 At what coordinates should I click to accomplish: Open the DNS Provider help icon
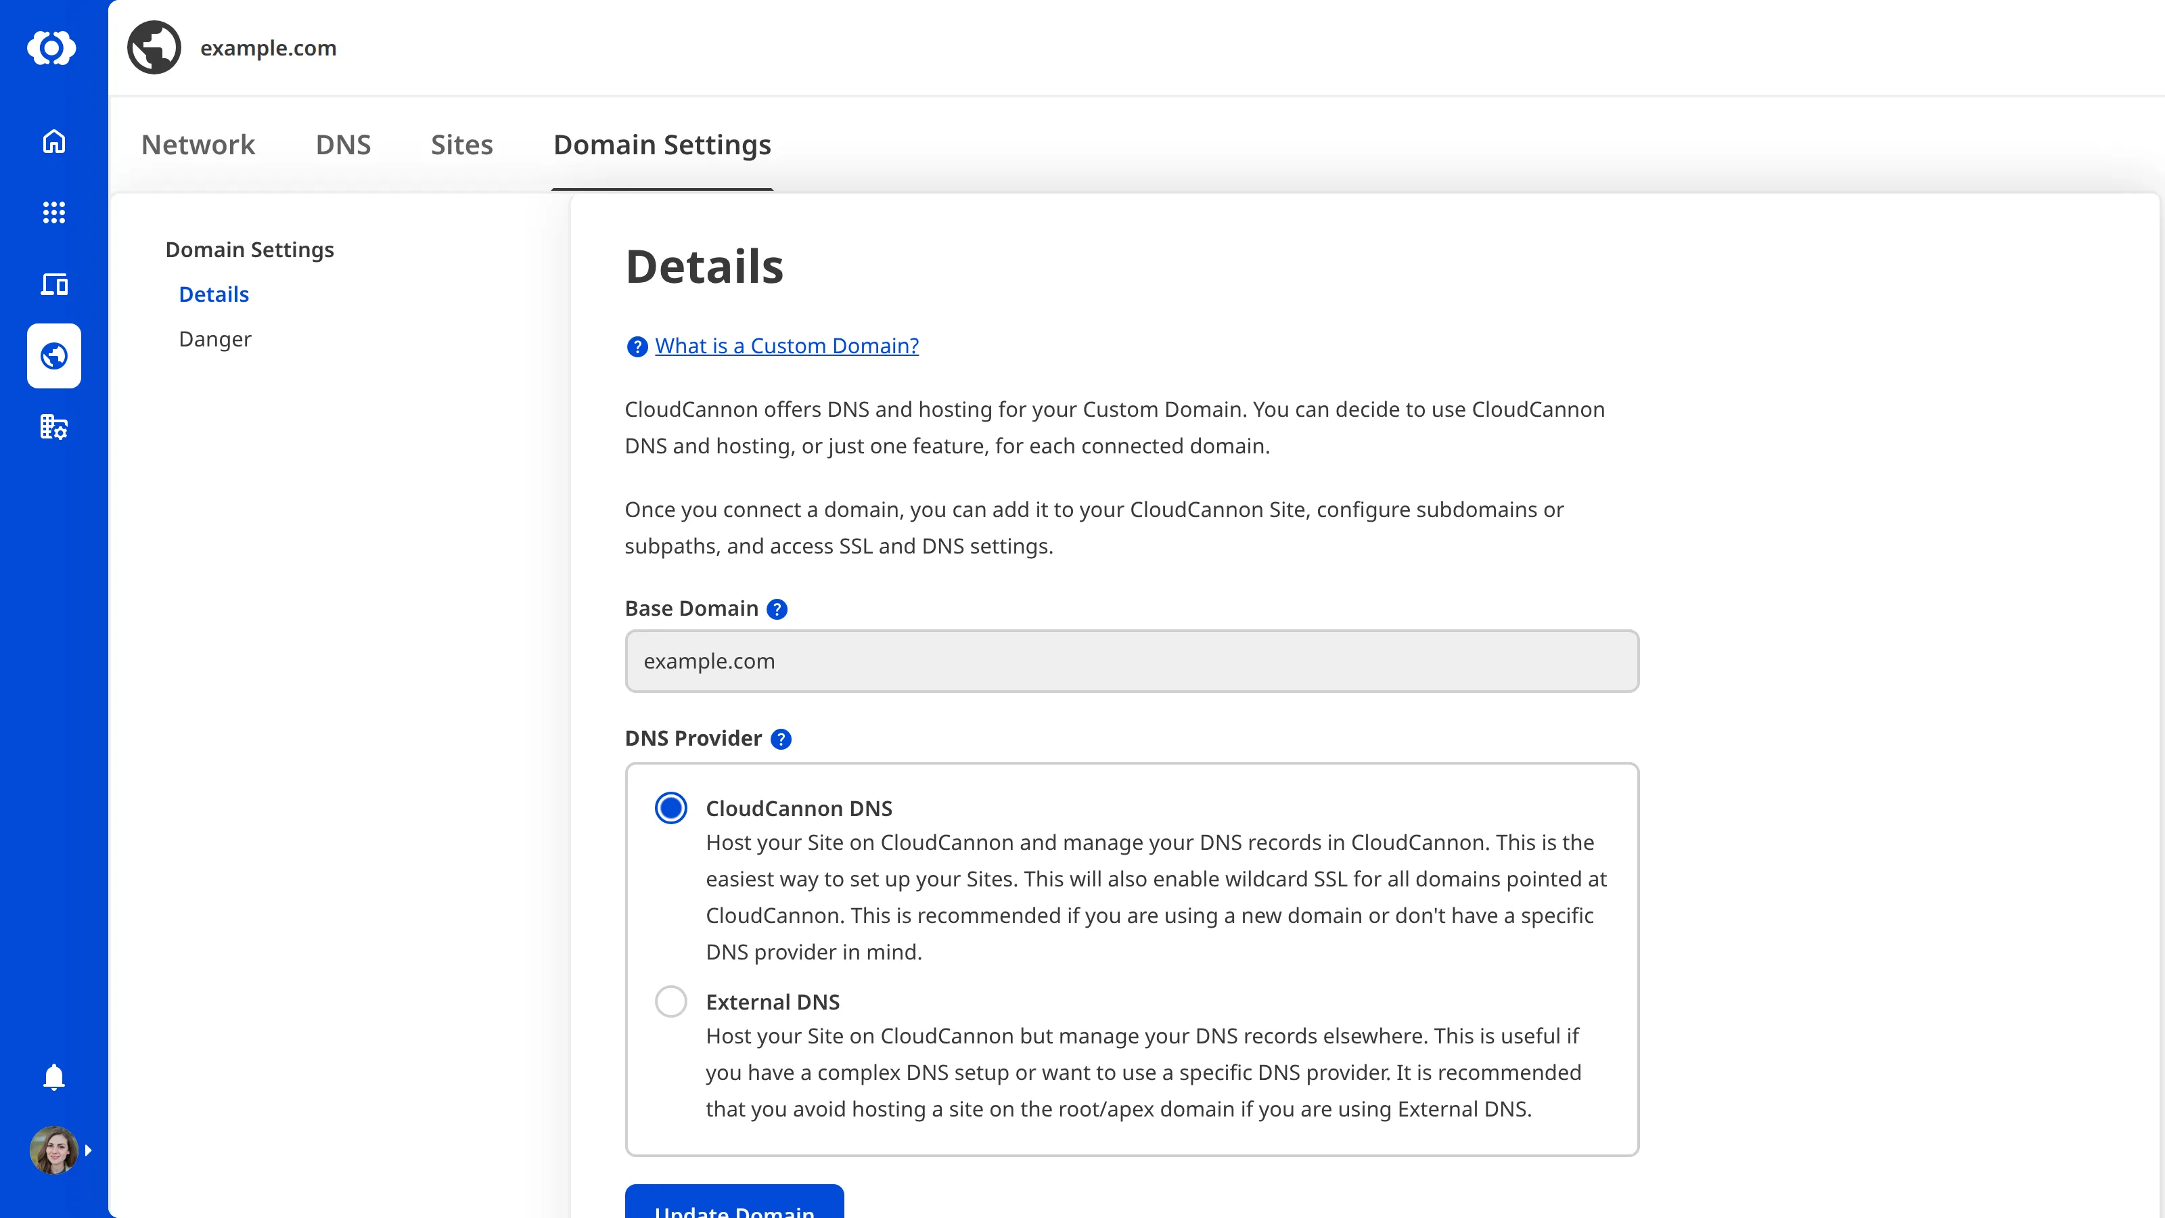[781, 739]
